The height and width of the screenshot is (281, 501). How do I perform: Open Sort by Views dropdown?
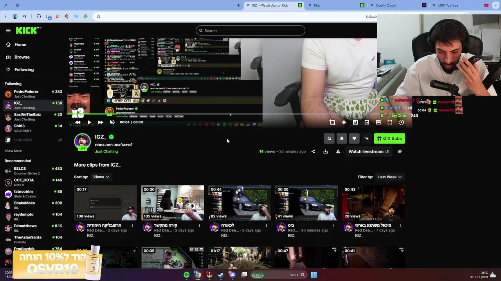(x=101, y=177)
